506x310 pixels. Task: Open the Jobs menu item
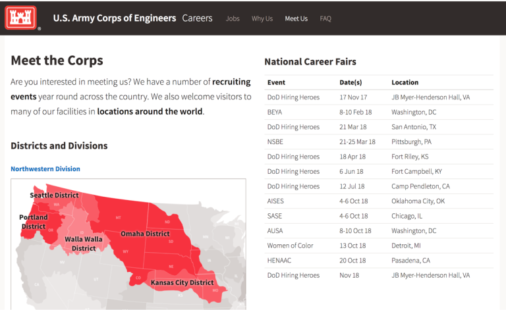pos(233,18)
